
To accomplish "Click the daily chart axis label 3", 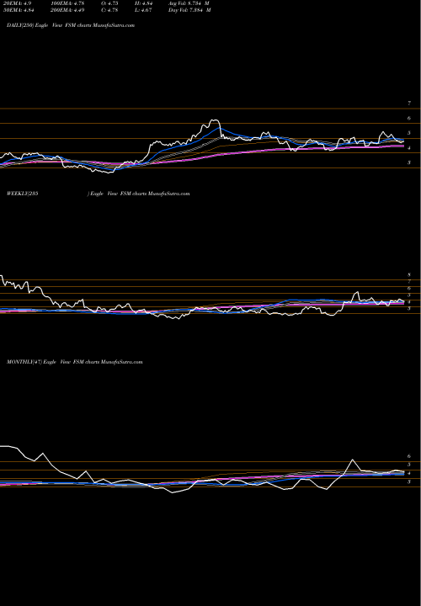I will coord(409,162).
